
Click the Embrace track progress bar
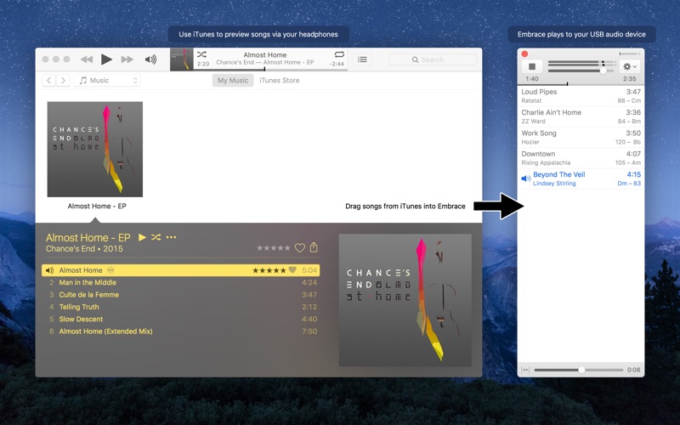(x=581, y=83)
